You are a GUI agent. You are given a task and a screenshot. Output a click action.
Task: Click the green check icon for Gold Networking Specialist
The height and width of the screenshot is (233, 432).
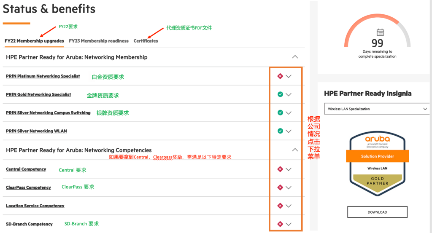[280, 94]
